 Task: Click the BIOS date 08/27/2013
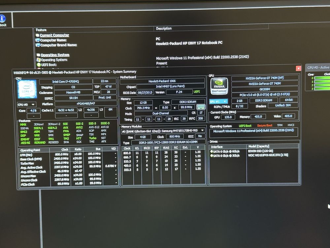[145, 92]
